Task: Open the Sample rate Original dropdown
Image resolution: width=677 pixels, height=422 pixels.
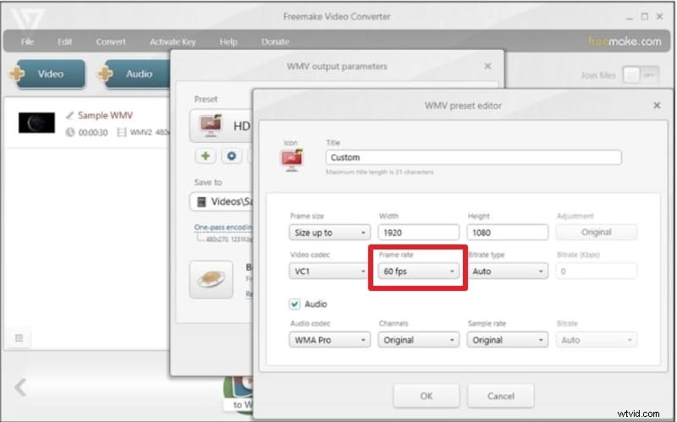Action: (507, 340)
